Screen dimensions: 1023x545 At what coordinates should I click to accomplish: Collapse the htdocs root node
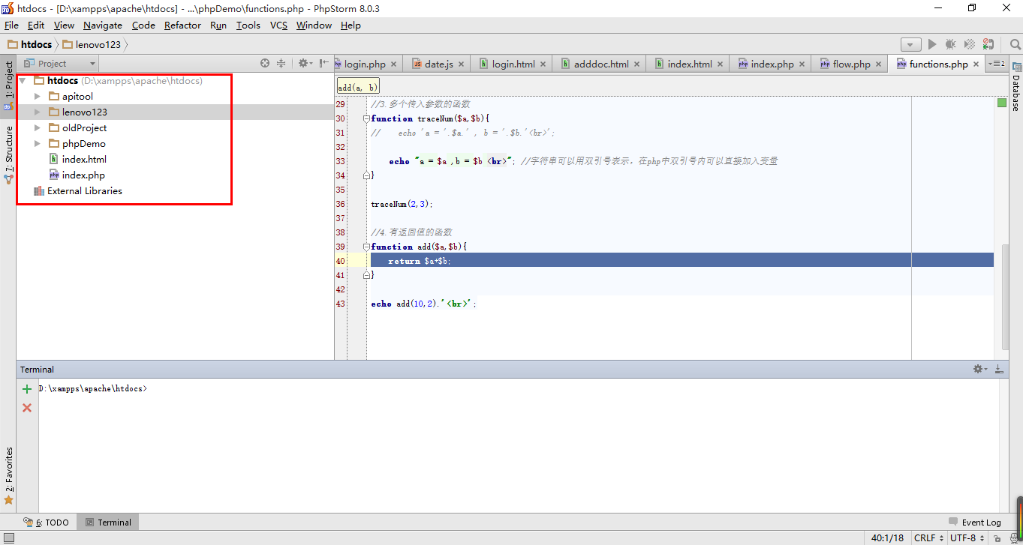click(x=23, y=81)
